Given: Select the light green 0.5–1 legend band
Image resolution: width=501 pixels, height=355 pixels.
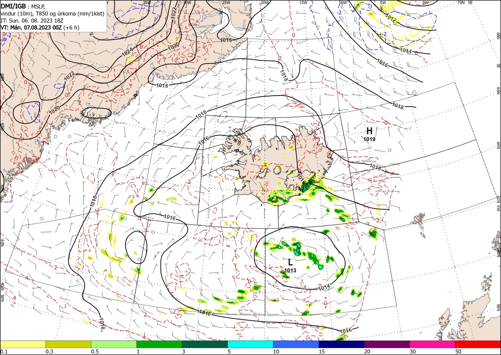Looking at the screenshot, I should [x=114, y=344].
